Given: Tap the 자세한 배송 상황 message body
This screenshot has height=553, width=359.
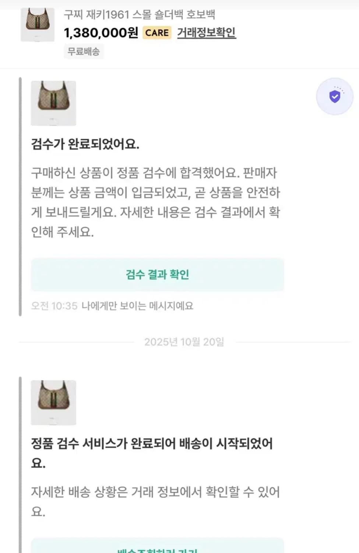Looking at the screenshot, I should (x=155, y=501).
